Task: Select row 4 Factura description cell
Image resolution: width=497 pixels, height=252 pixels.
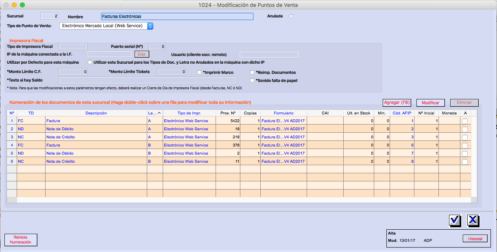Action: (x=96, y=145)
